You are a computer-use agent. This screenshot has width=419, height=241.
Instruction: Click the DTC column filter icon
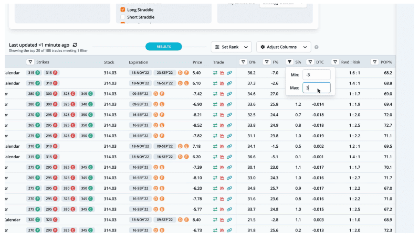(310, 62)
